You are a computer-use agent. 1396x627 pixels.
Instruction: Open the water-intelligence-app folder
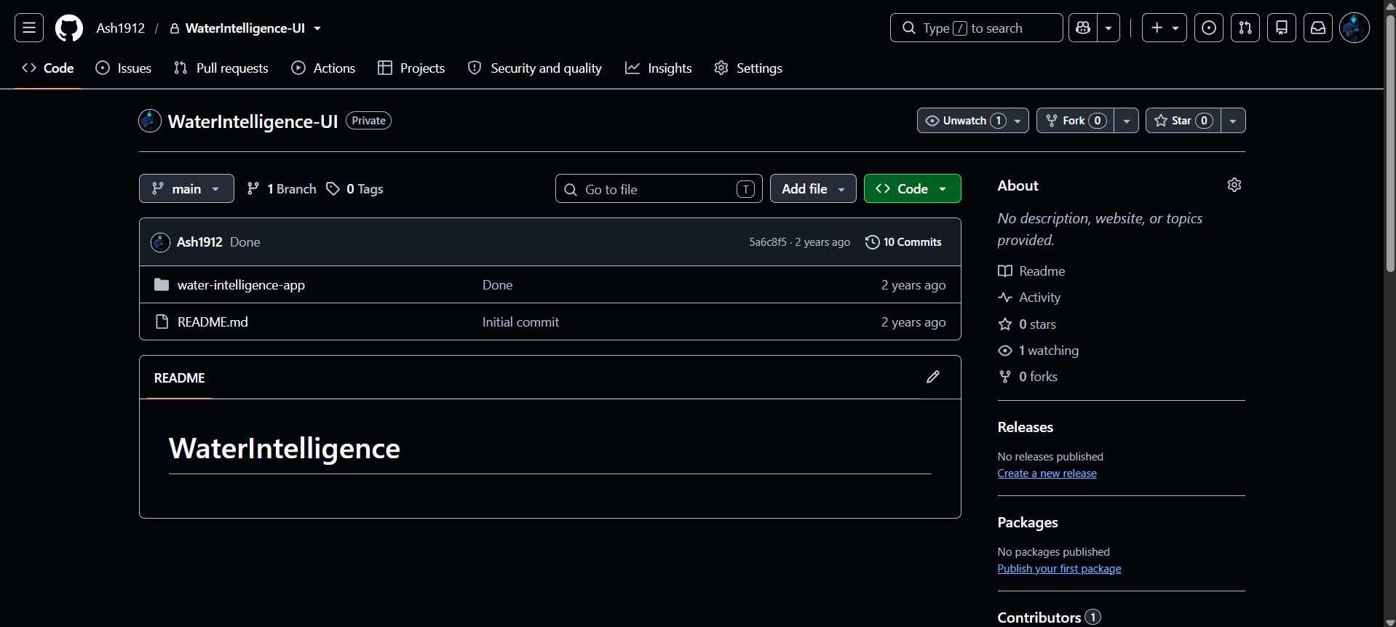pyautogui.click(x=241, y=285)
